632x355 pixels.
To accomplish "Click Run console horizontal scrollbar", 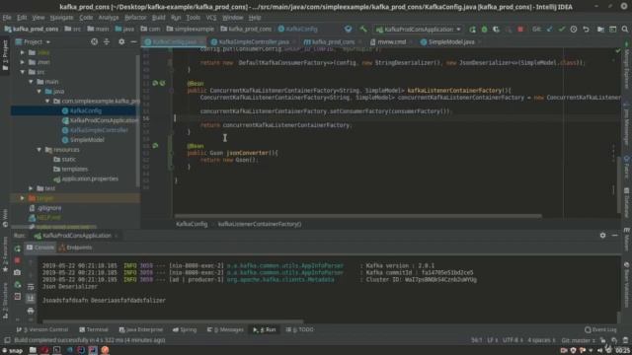I will (173, 321).
